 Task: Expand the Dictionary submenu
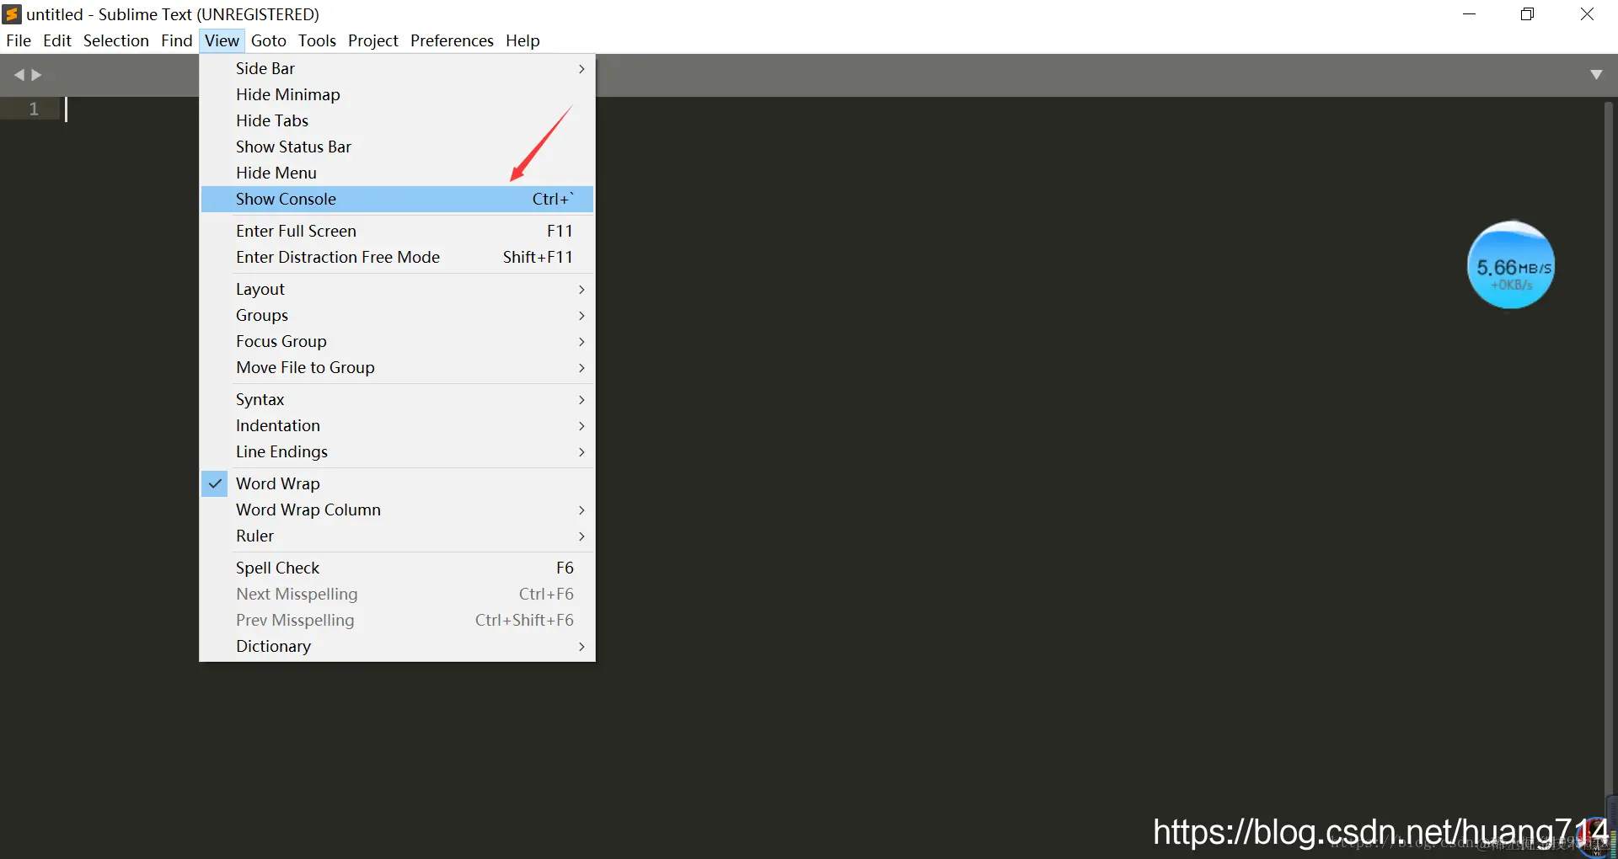[397, 646]
